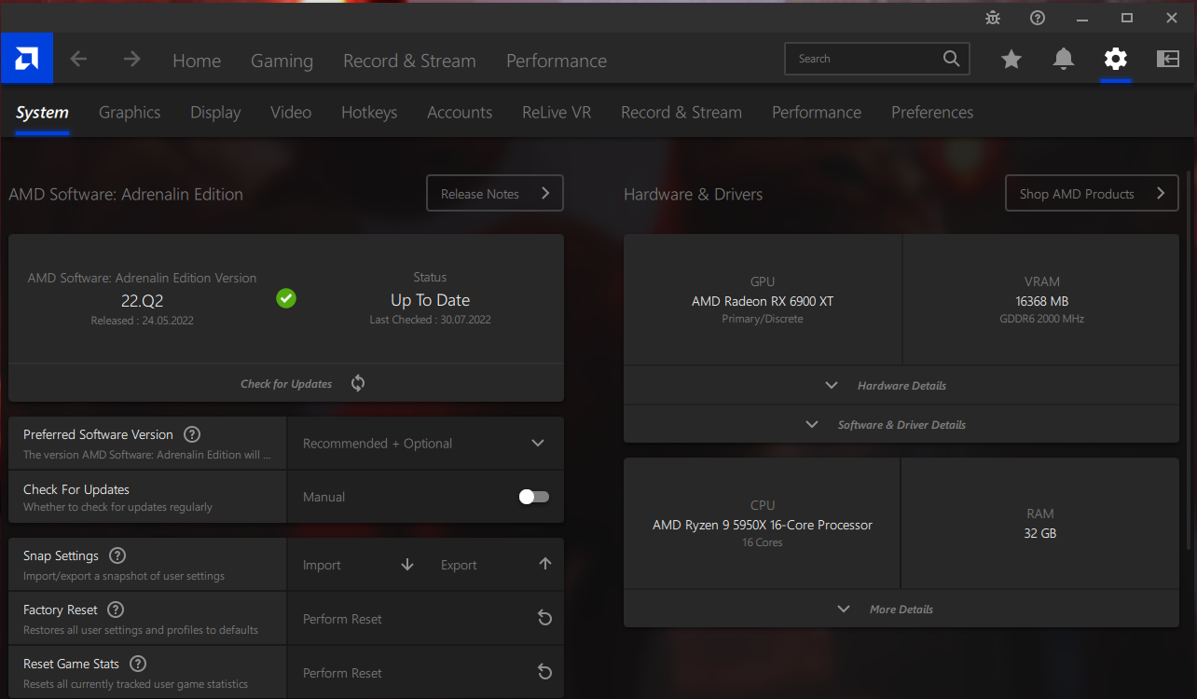
Task: Click the VRAM 16368 MB value
Action: point(1040,301)
